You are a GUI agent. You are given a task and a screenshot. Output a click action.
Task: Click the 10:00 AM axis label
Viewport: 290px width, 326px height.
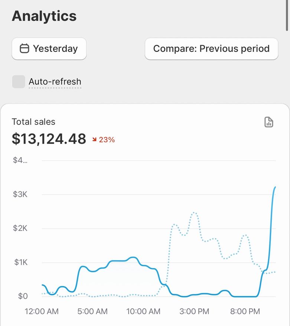click(143, 312)
